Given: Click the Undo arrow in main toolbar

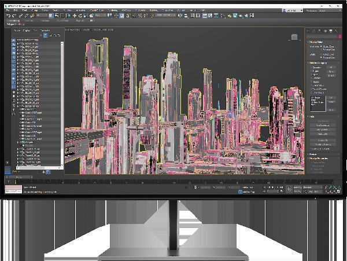Looking at the screenshot, I should click(x=8, y=16).
